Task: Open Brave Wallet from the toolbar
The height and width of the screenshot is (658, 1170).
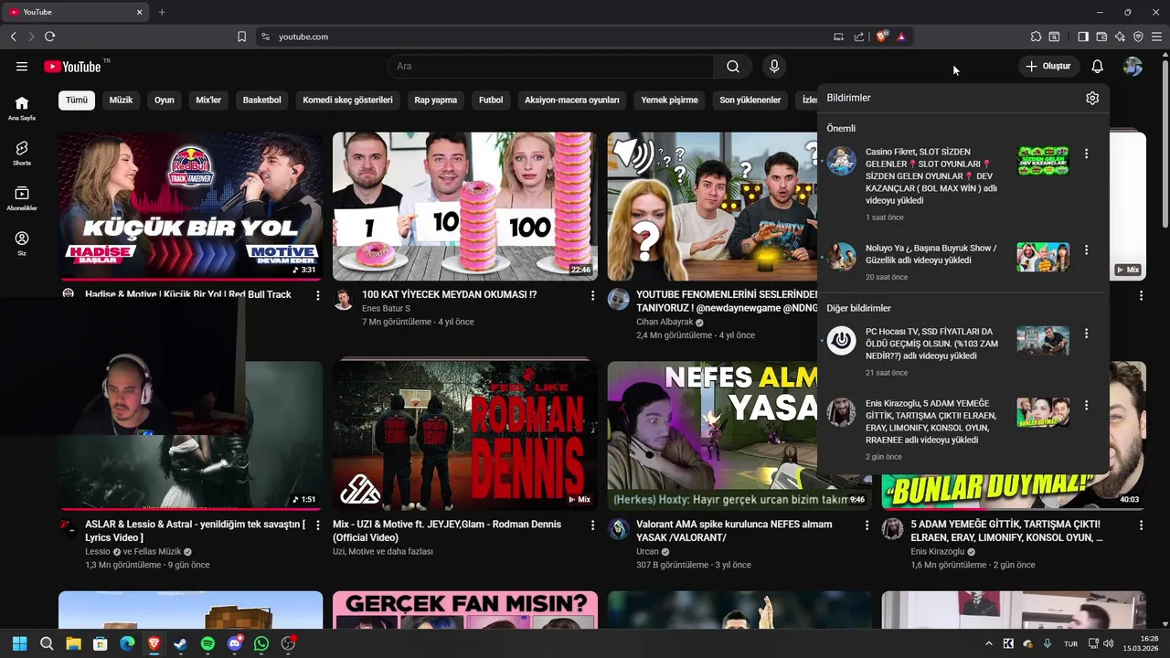Action: tap(1101, 37)
